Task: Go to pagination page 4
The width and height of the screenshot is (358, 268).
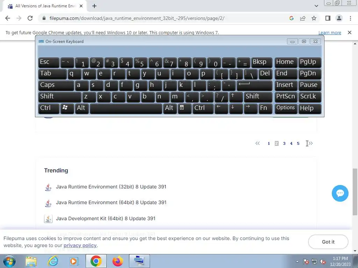Action: pos(291,143)
